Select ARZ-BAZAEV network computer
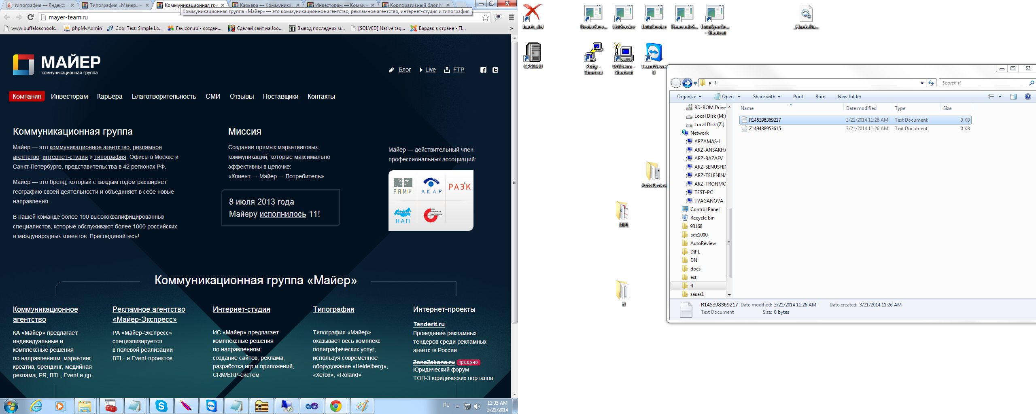 pyautogui.click(x=708, y=158)
